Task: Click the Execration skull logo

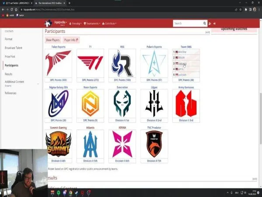Action: coord(122,103)
